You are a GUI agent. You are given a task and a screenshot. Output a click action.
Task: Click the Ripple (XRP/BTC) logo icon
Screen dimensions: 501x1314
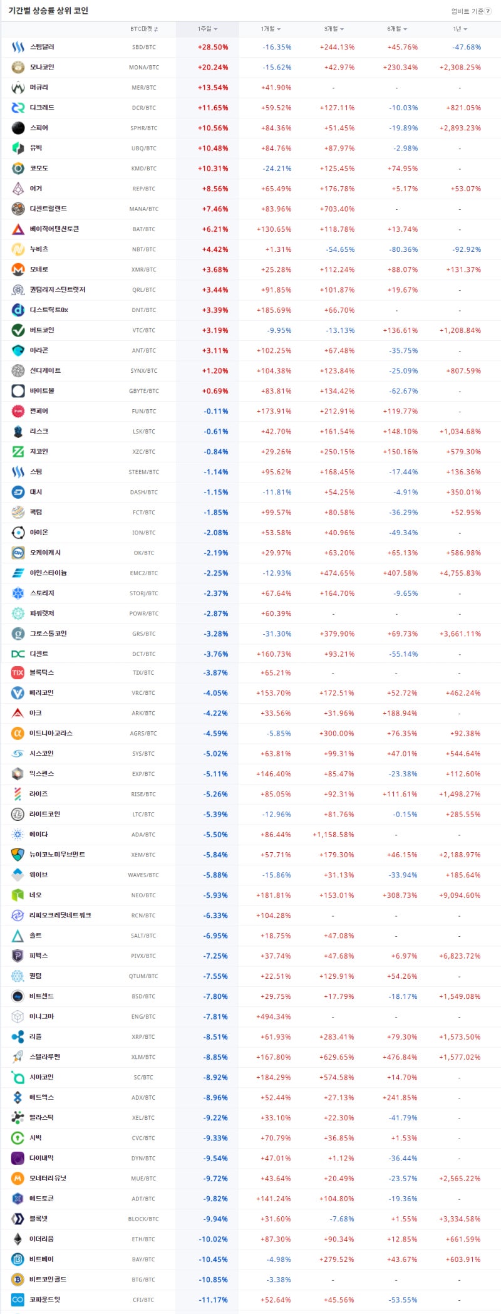click(18, 1036)
